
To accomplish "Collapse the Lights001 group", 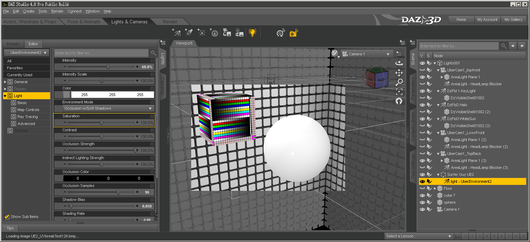I will pyautogui.click(x=435, y=63).
